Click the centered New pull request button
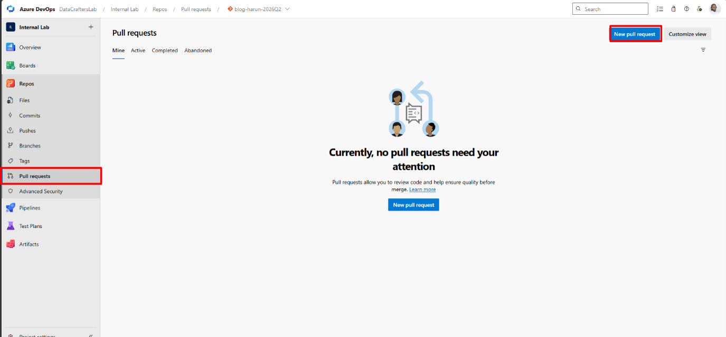 click(413, 205)
